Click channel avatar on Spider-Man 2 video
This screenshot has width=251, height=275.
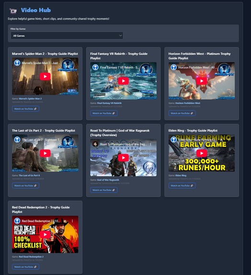pos(17,63)
